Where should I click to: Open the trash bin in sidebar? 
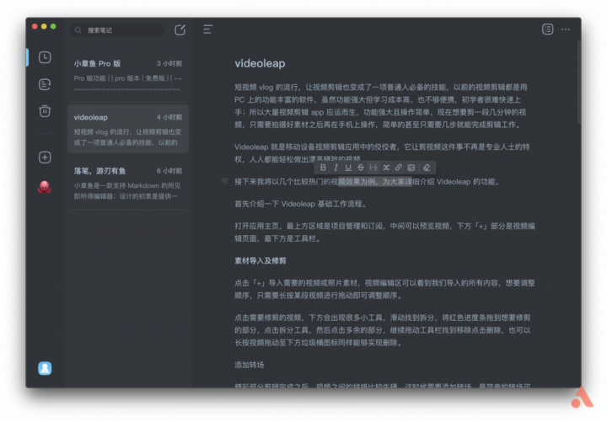(x=45, y=111)
